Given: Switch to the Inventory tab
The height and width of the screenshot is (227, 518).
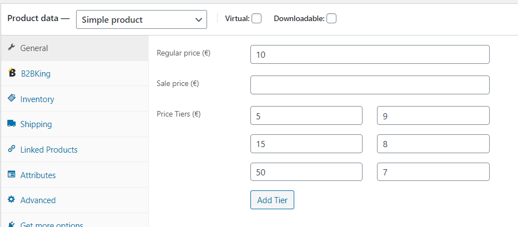Looking at the screenshot, I should point(37,99).
